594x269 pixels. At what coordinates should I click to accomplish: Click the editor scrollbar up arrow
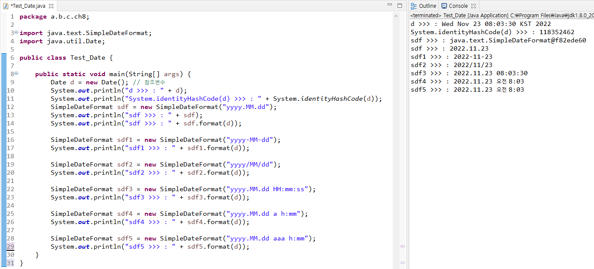click(x=396, y=16)
